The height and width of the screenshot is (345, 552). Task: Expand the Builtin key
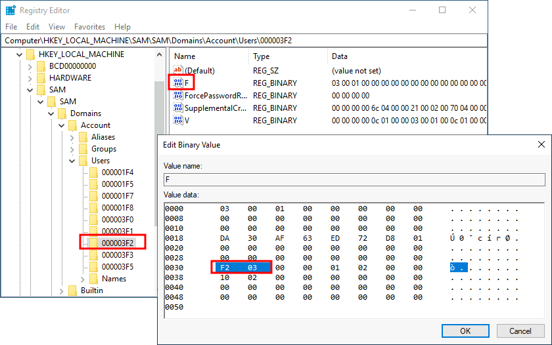[x=62, y=291]
